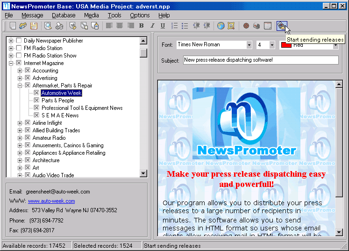Select Appliances & Appliance Retailing item
Screen dimensions: 349x251
tap(69, 153)
